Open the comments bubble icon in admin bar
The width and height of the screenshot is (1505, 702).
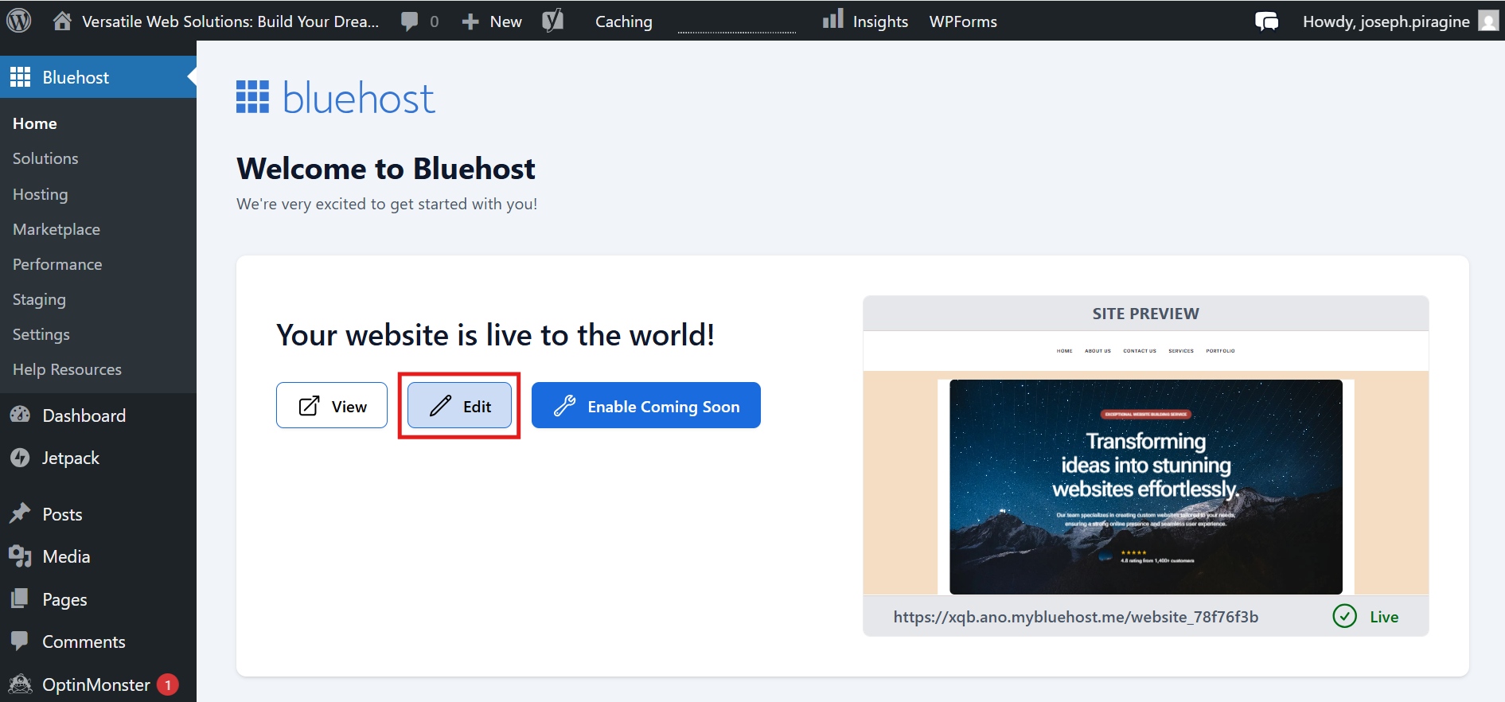point(410,21)
